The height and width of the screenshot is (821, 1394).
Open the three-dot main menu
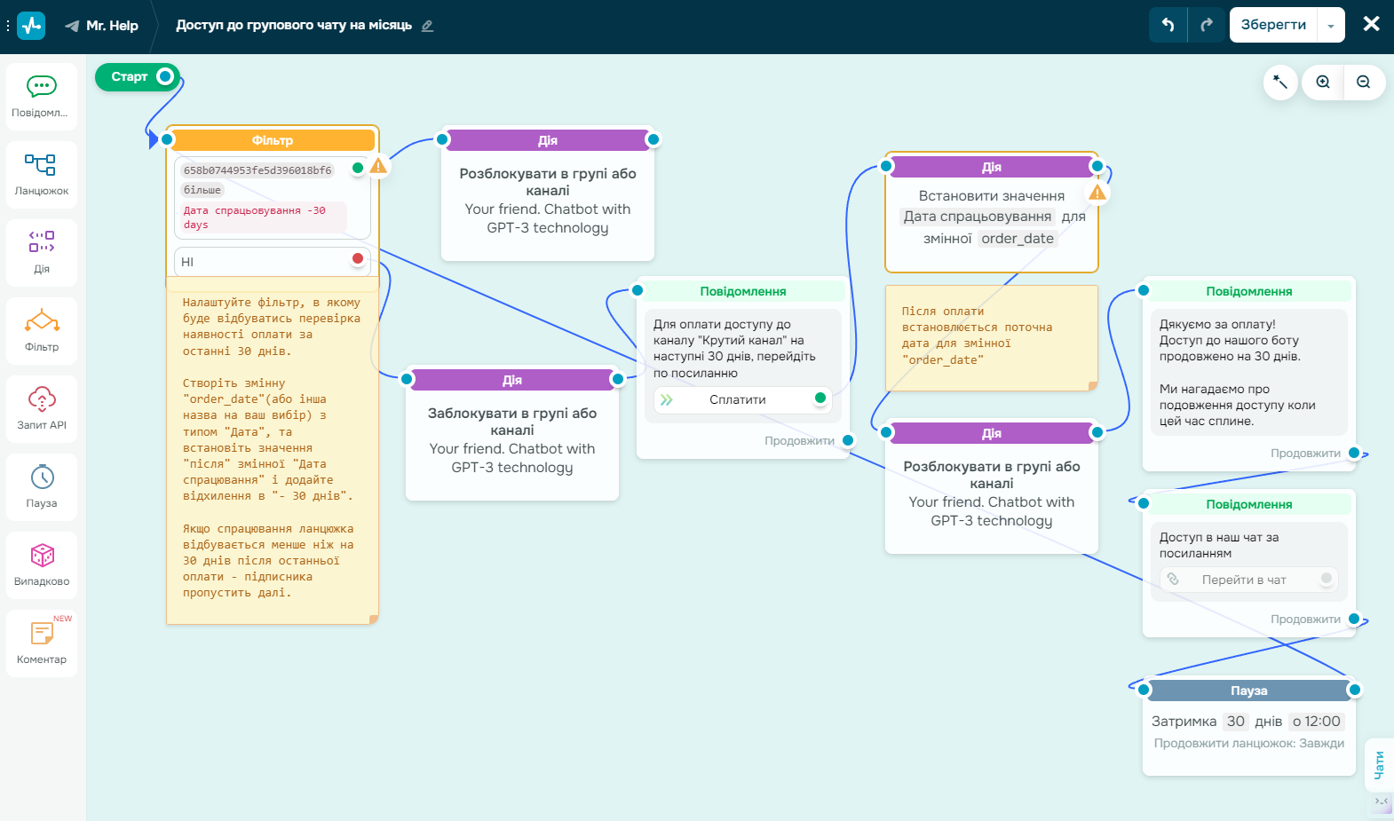click(x=8, y=26)
